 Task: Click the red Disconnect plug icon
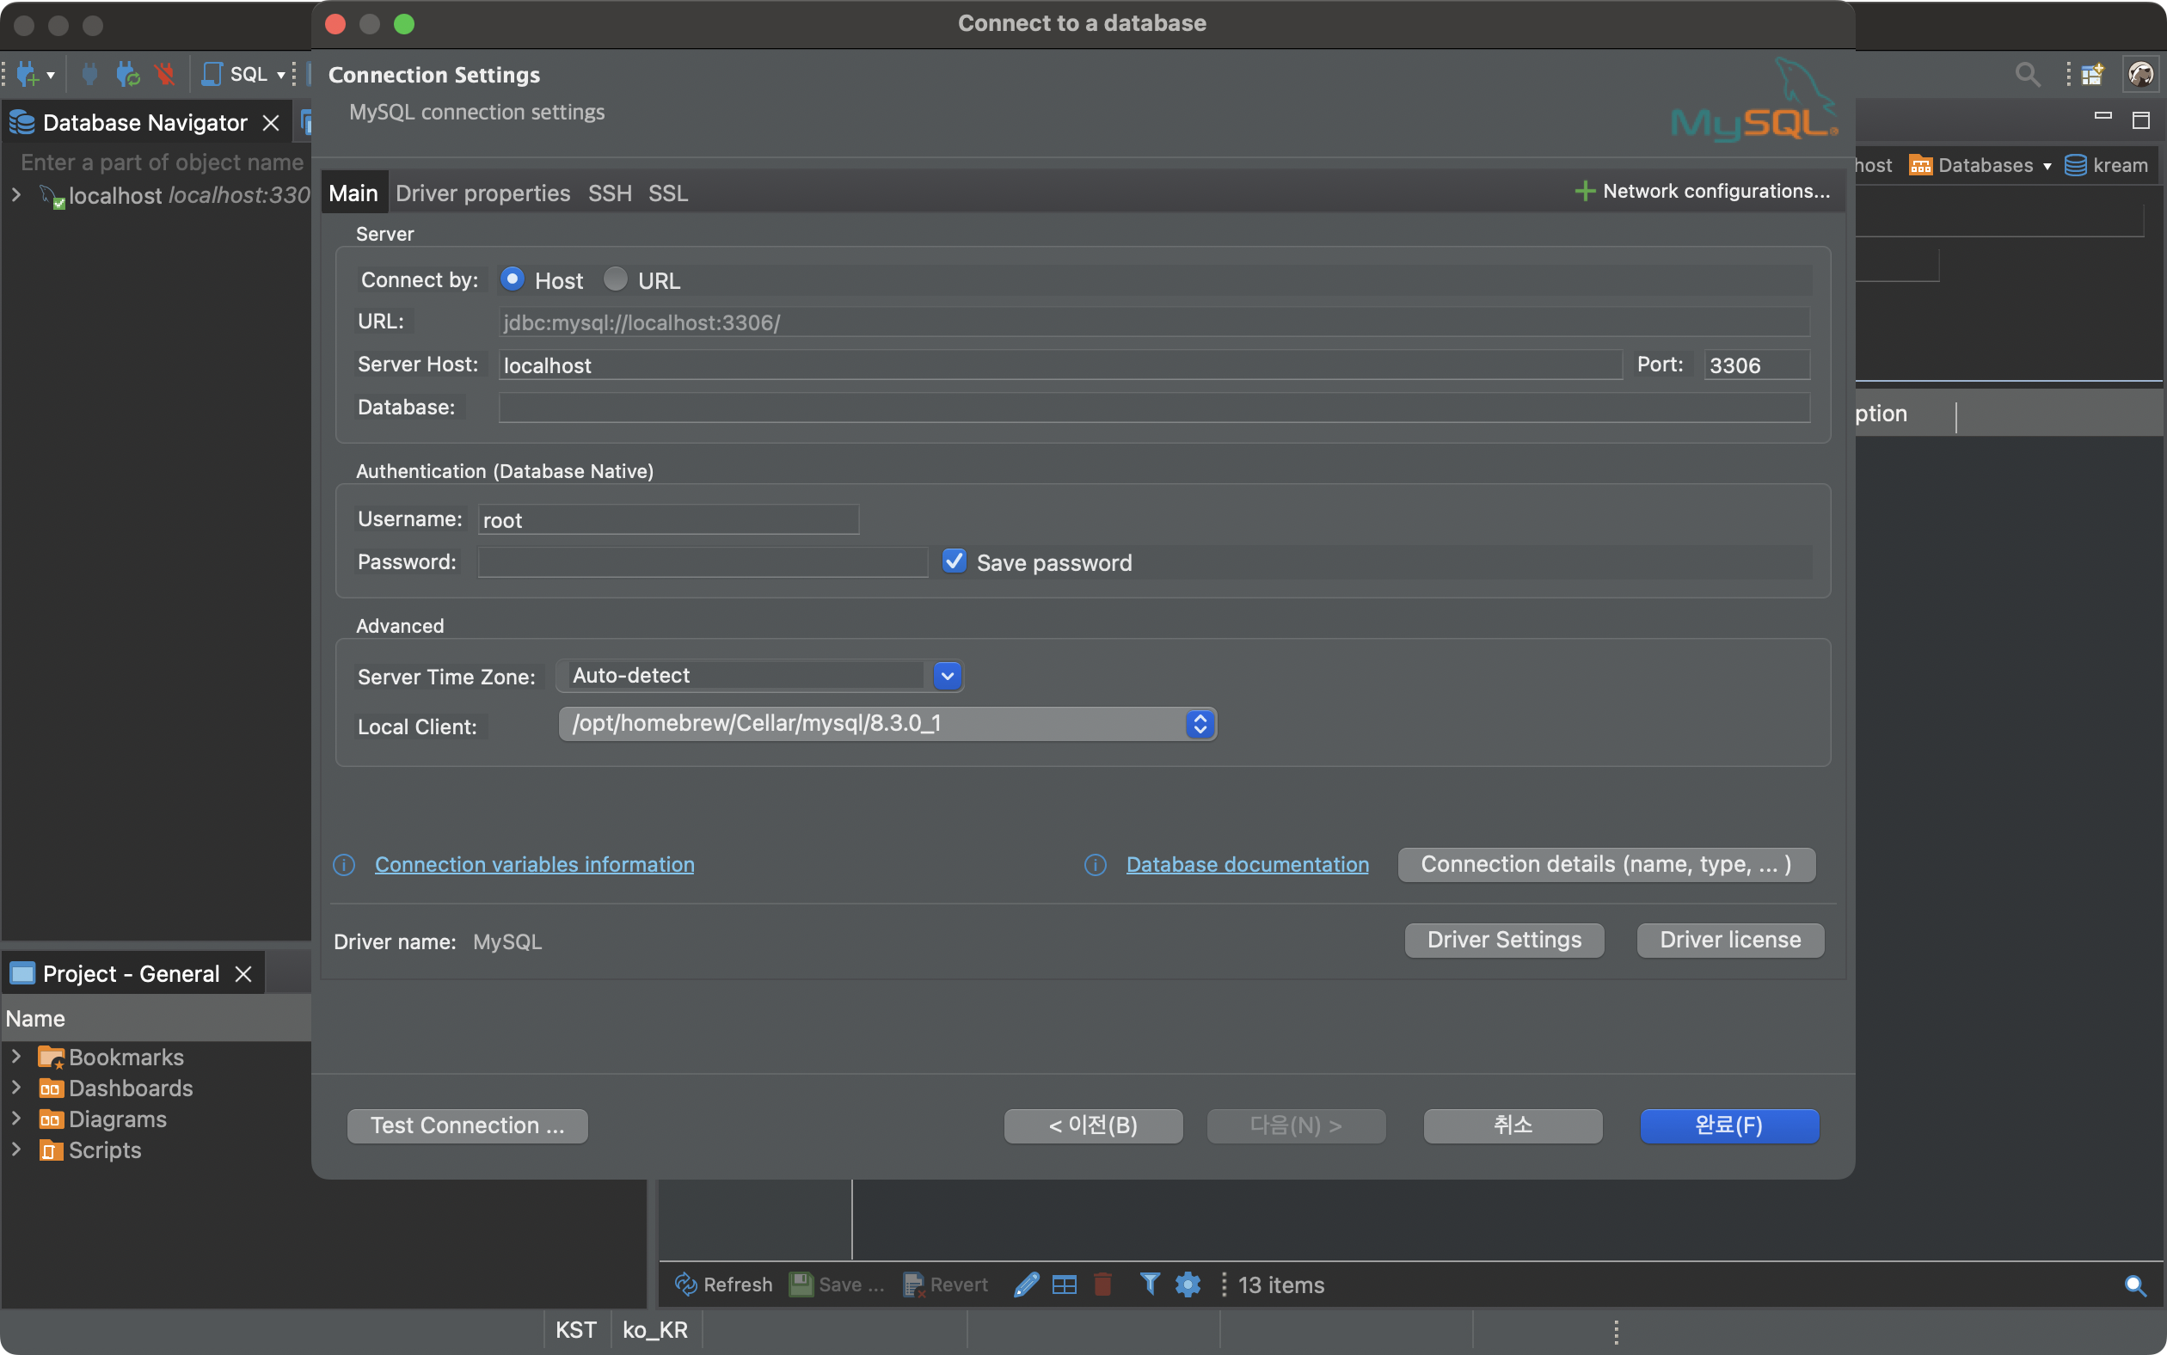[165, 75]
